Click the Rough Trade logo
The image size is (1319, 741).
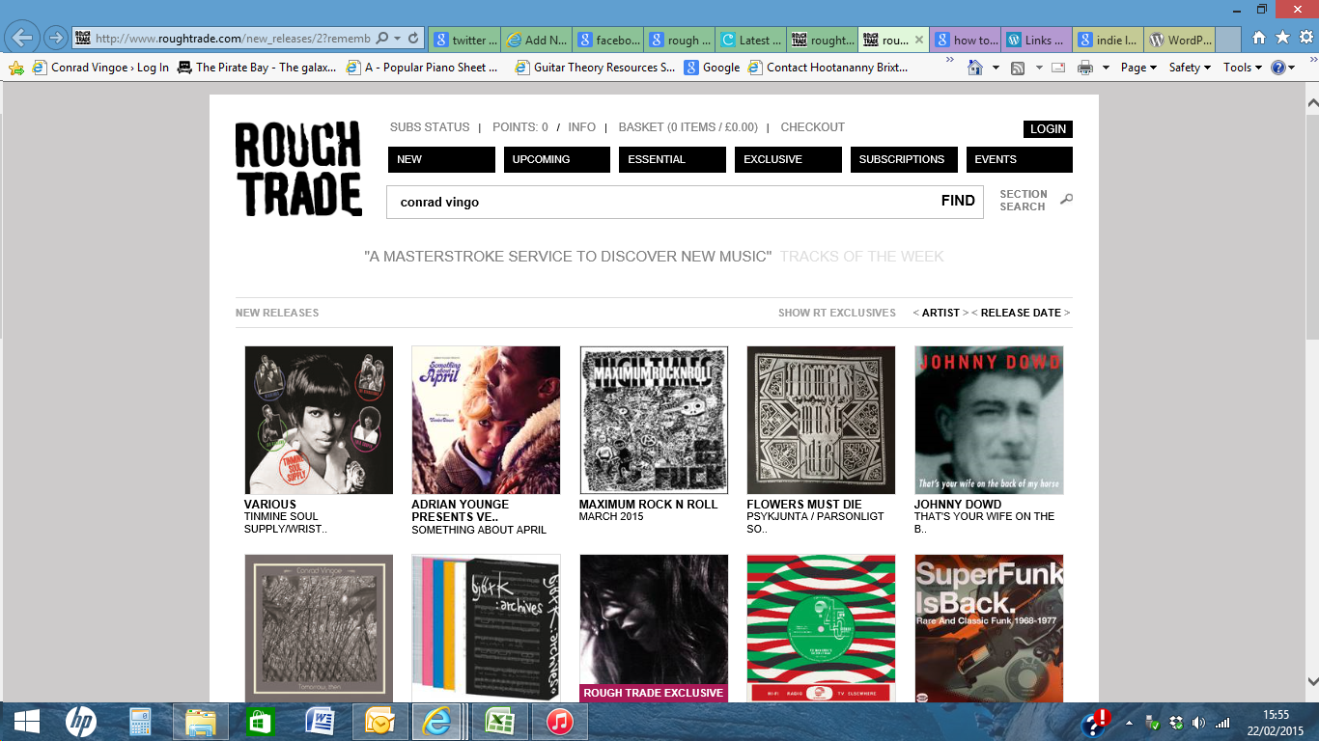(x=298, y=169)
